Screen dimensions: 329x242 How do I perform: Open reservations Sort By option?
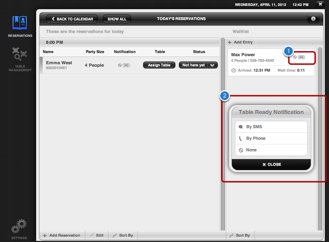pos(123,235)
